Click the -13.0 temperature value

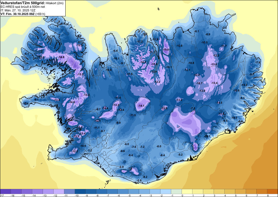202,91
